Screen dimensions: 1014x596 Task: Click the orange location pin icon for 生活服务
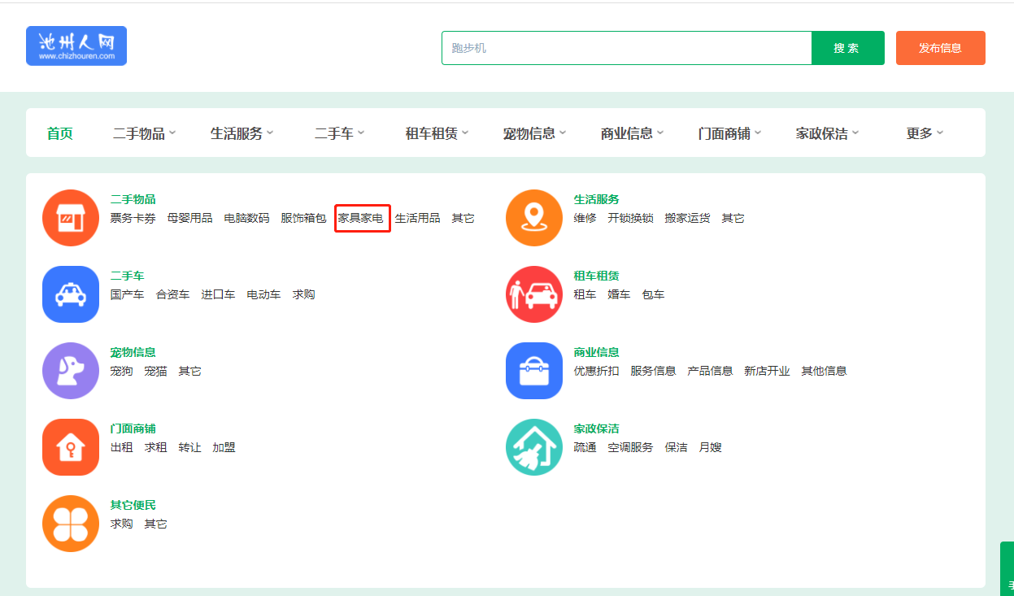coord(534,218)
